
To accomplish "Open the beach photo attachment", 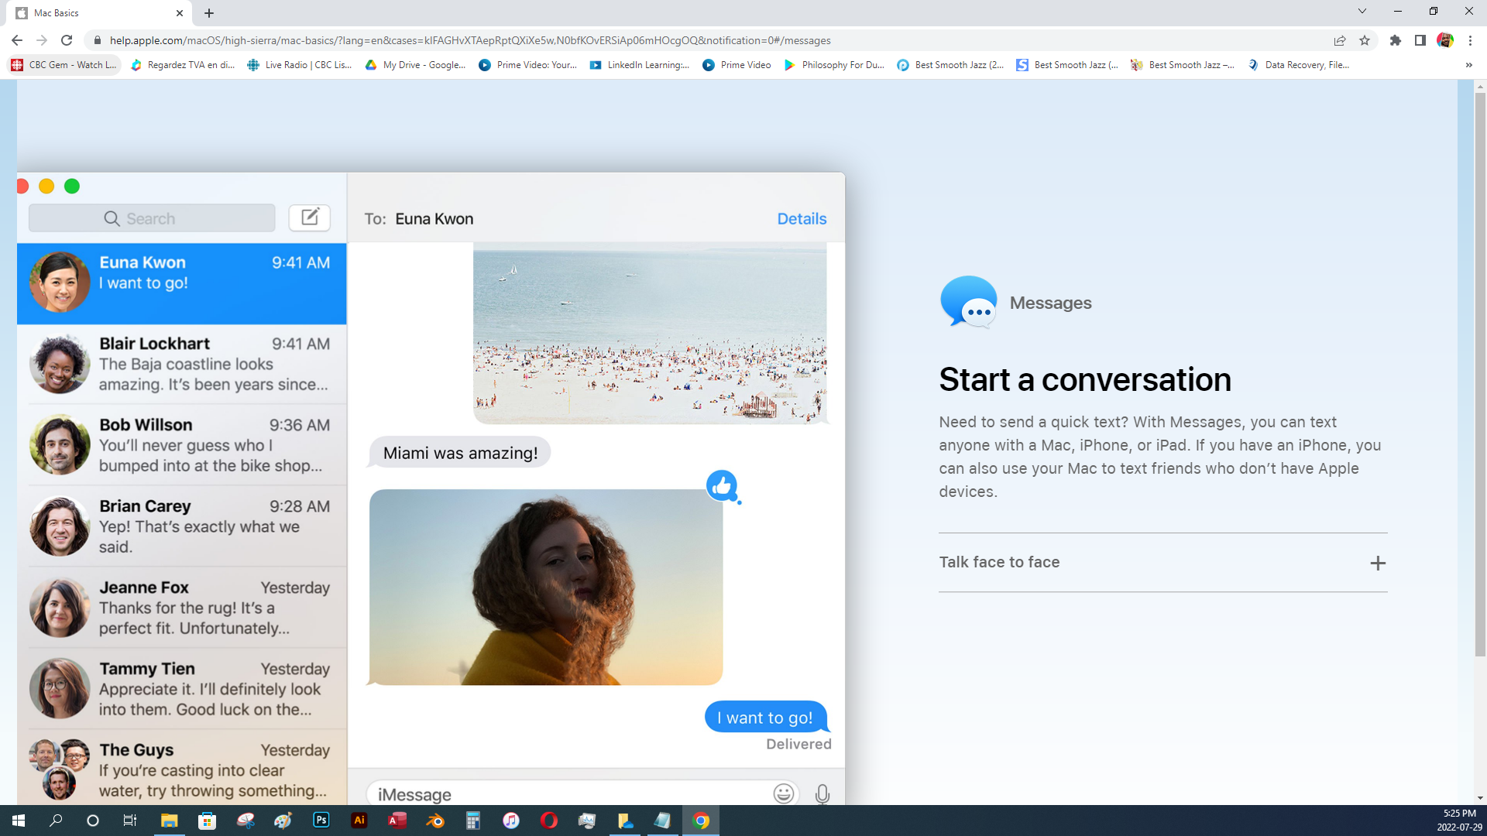I will point(649,333).
